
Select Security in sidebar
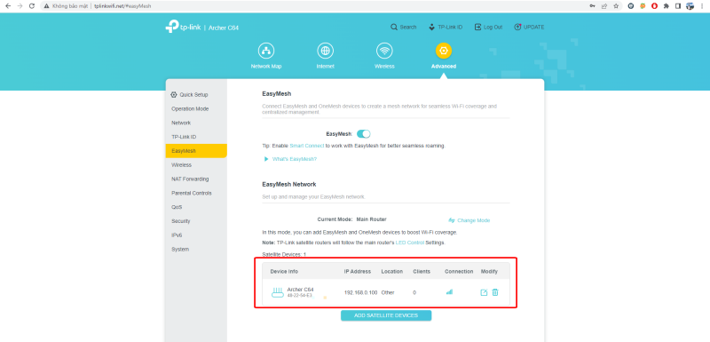(x=196, y=221)
